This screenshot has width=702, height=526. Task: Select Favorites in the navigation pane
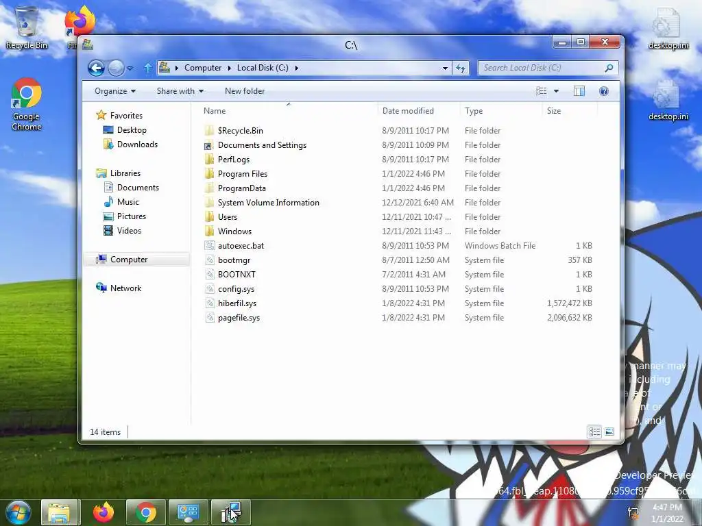[x=126, y=115]
